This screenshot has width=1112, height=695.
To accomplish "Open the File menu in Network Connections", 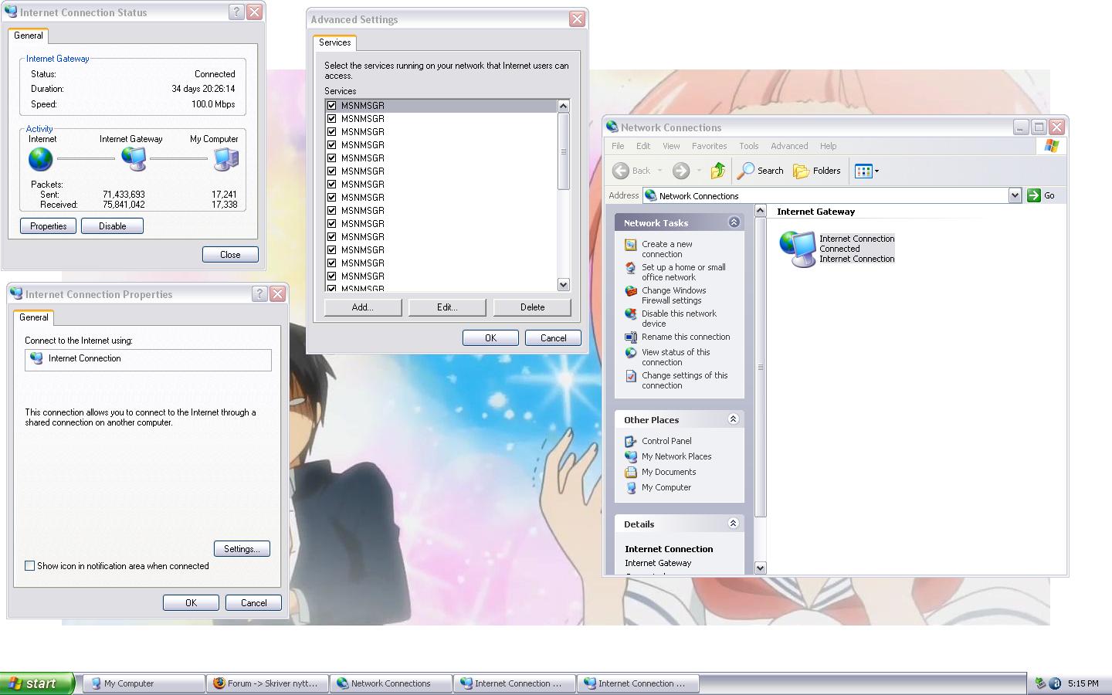I will coord(618,146).
